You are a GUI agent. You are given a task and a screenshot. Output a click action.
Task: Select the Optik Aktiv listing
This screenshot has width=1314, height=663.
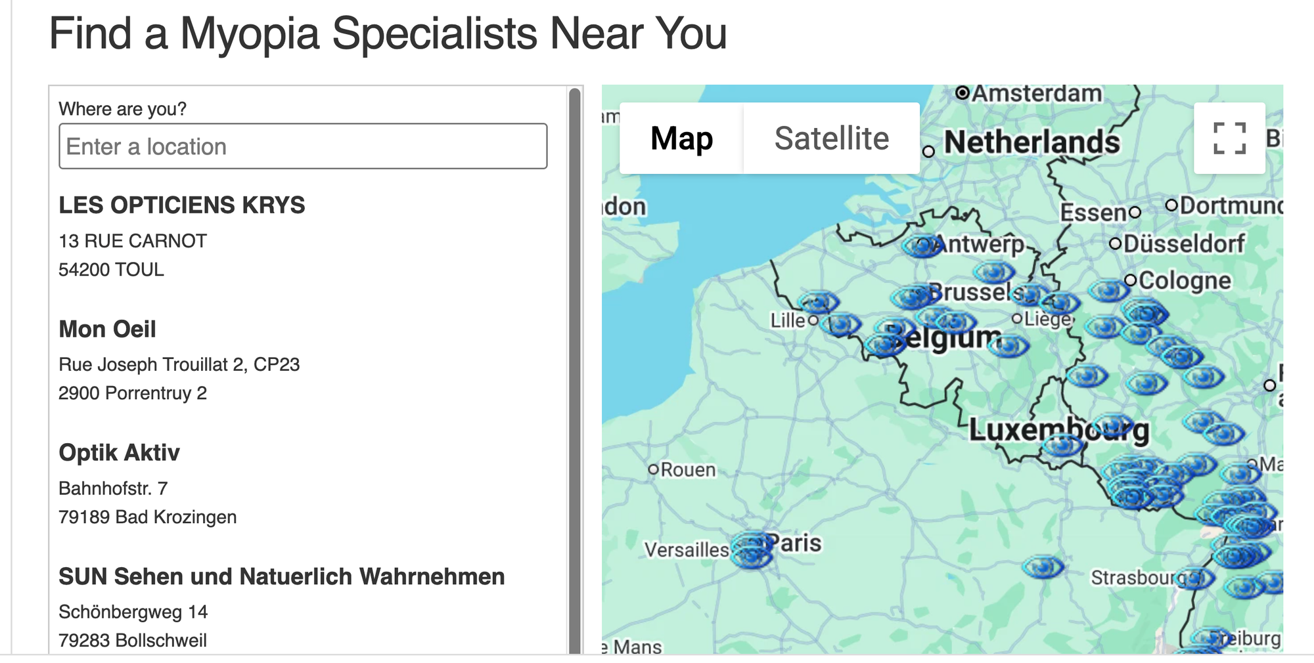coord(119,453)
